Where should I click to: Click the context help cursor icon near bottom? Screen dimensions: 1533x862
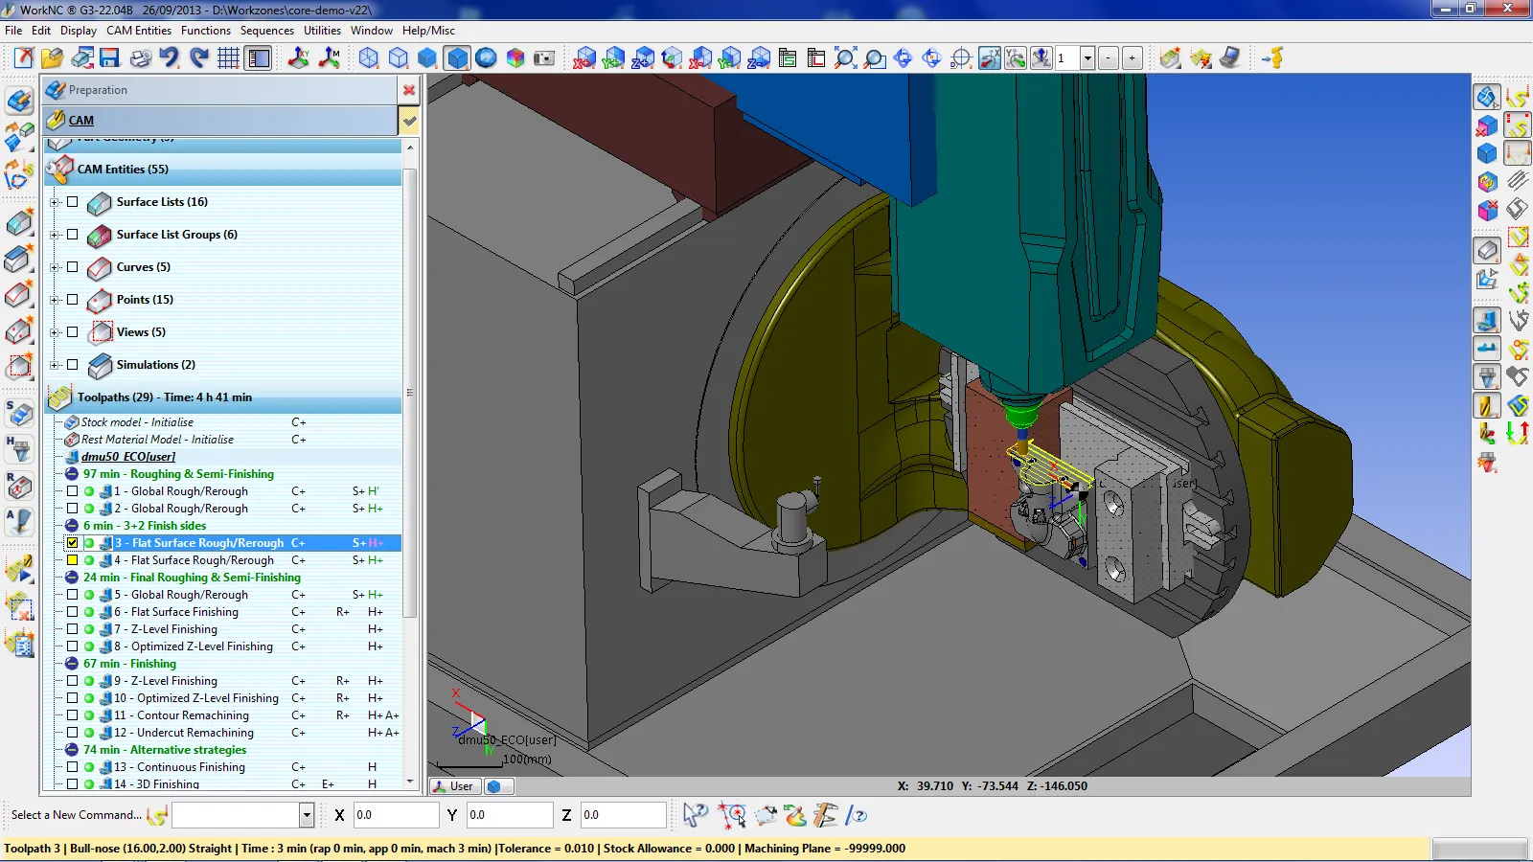tap(696, 816)
